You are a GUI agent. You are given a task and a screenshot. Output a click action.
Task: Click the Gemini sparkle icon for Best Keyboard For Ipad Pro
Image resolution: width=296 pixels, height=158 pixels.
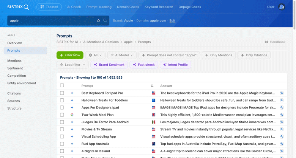pos(72,93)
